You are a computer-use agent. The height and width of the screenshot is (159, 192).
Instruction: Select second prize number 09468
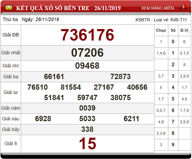tap(87, 66)
